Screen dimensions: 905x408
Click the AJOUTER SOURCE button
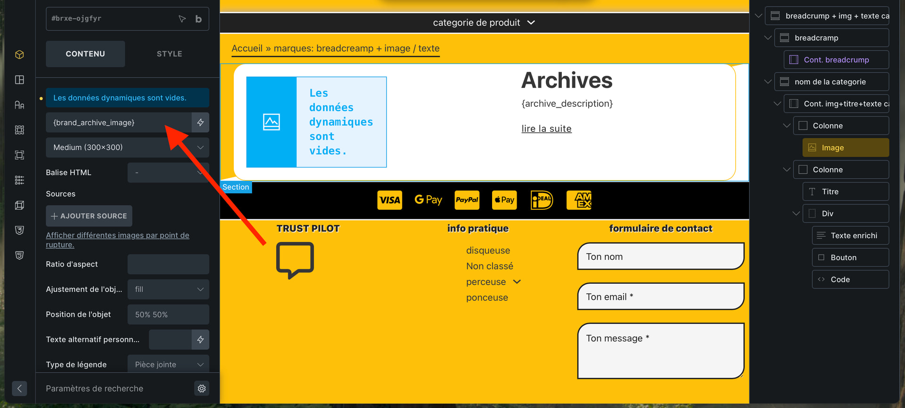[89, 216]
